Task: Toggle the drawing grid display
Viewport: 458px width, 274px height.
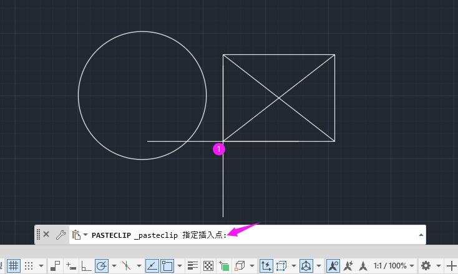Action: click(x=14, y=265)
